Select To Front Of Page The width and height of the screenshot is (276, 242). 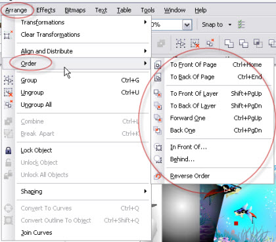click(x=212, y=65)
